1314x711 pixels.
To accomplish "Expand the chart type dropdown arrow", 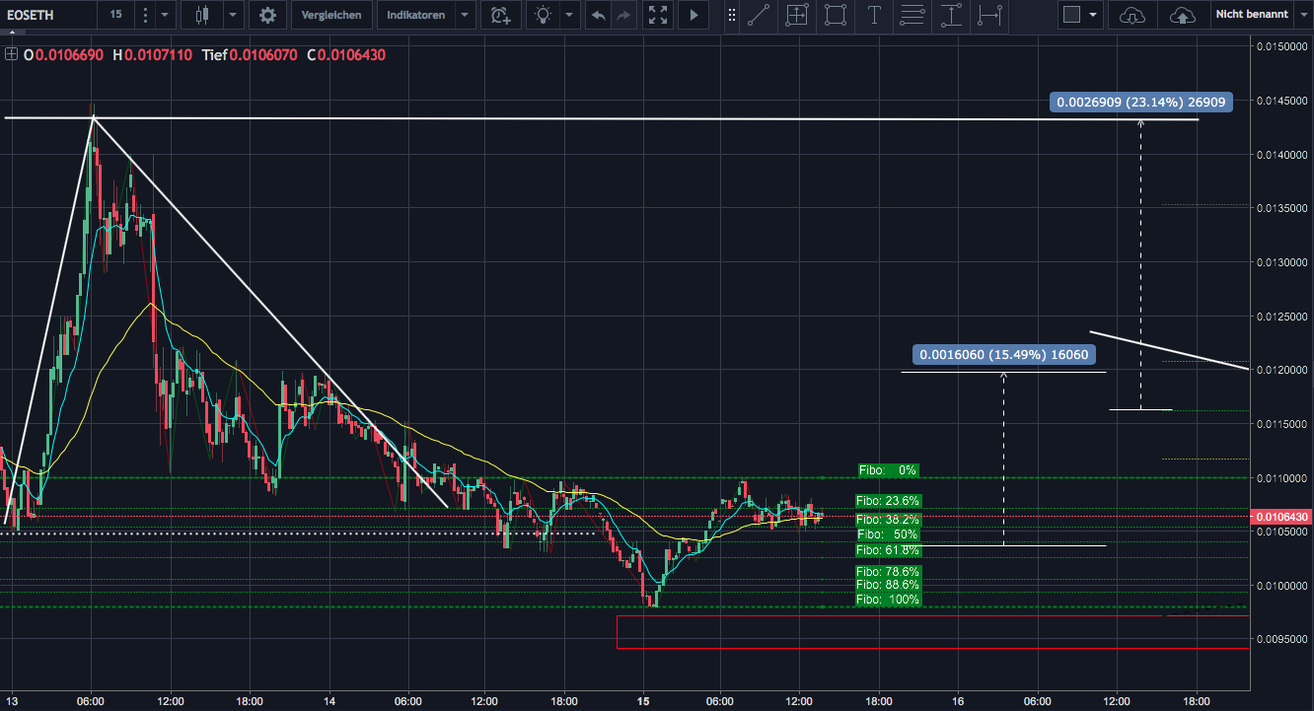I will pos(232,15).
